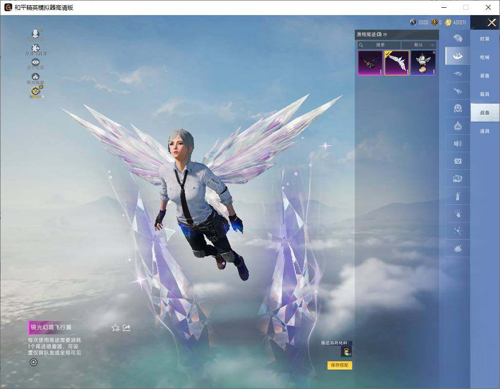Expand description with the circled plus icon

pos(34,362)
